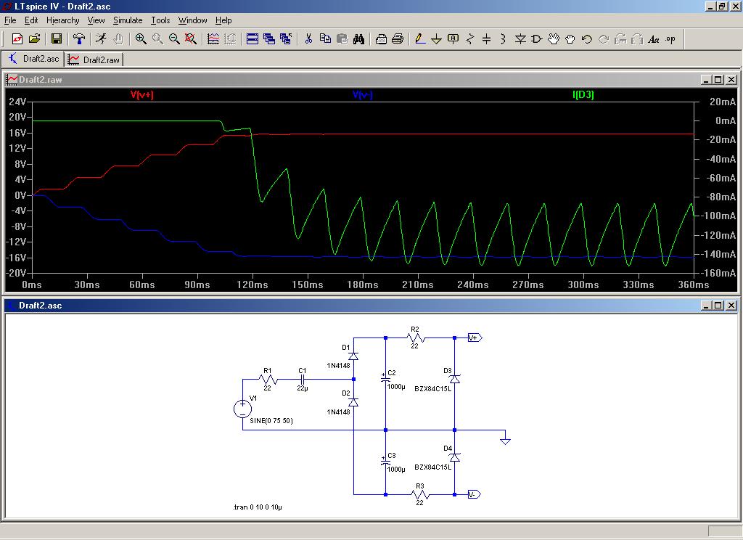Click the 360ms time axis label
Viewport: 743px width, 540px height.
click(693, 285)
